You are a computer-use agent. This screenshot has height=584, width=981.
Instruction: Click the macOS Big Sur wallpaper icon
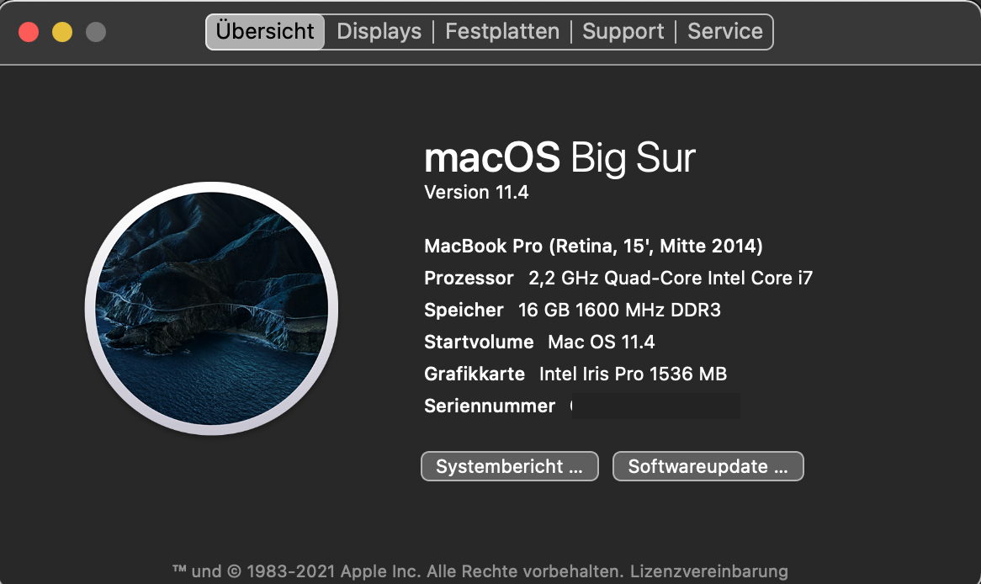tap(211, 310)
